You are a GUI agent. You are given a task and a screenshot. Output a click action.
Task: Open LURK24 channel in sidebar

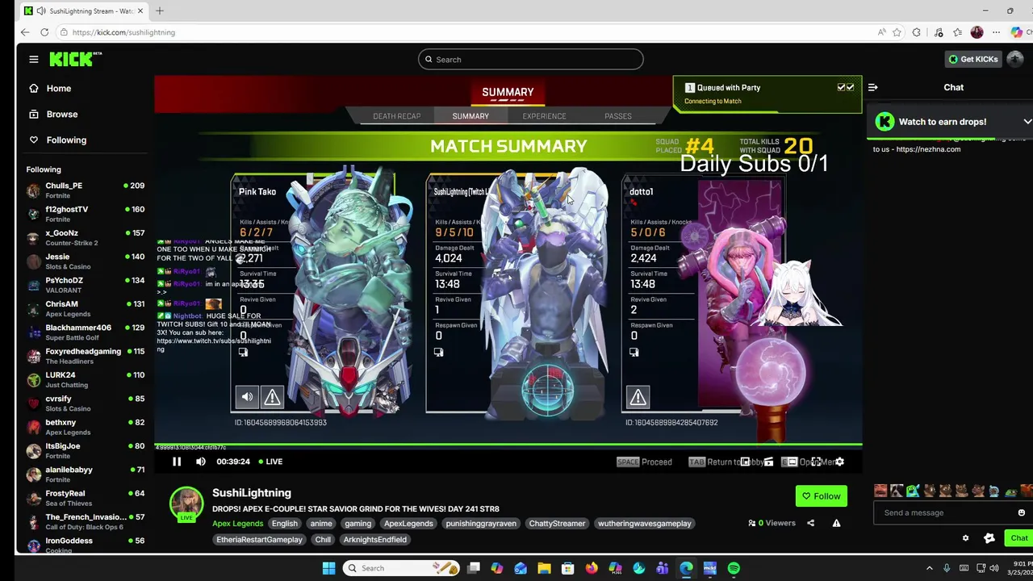(x=85, y=379)
